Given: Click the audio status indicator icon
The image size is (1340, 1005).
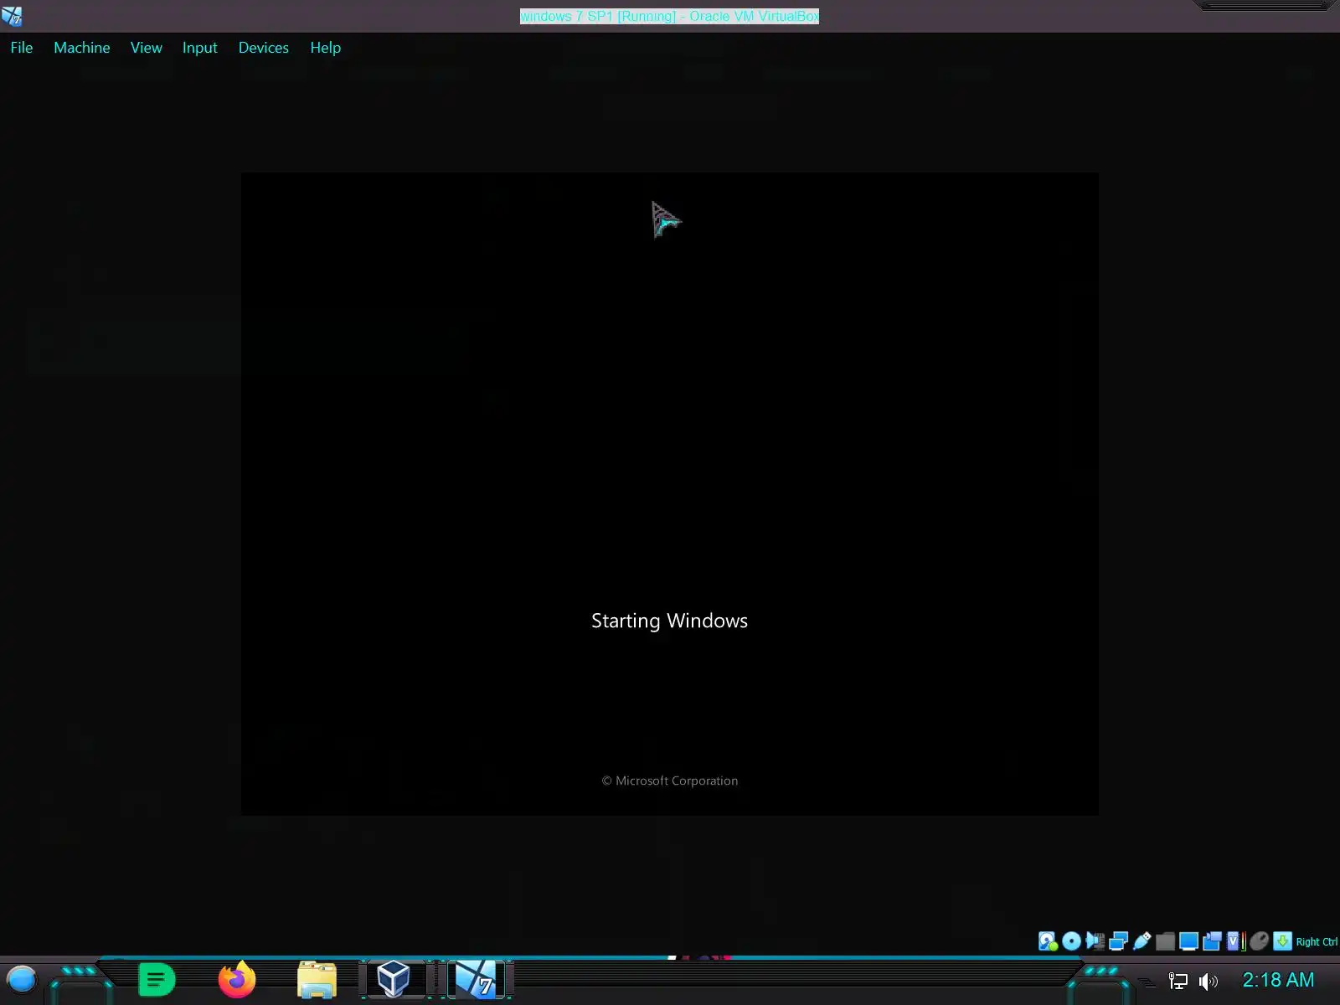Looking at the screenshot, I should (1095, 941).
